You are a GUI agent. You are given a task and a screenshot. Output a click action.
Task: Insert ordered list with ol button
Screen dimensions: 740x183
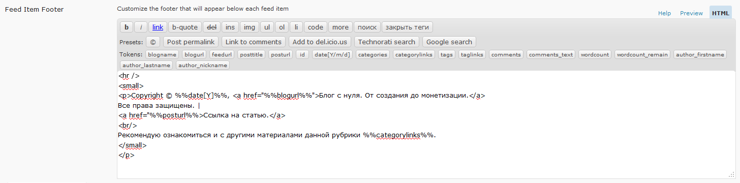[x=282, y=27]
